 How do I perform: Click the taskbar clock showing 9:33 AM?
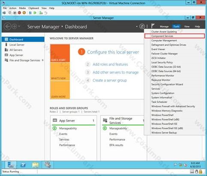point(195,165)
